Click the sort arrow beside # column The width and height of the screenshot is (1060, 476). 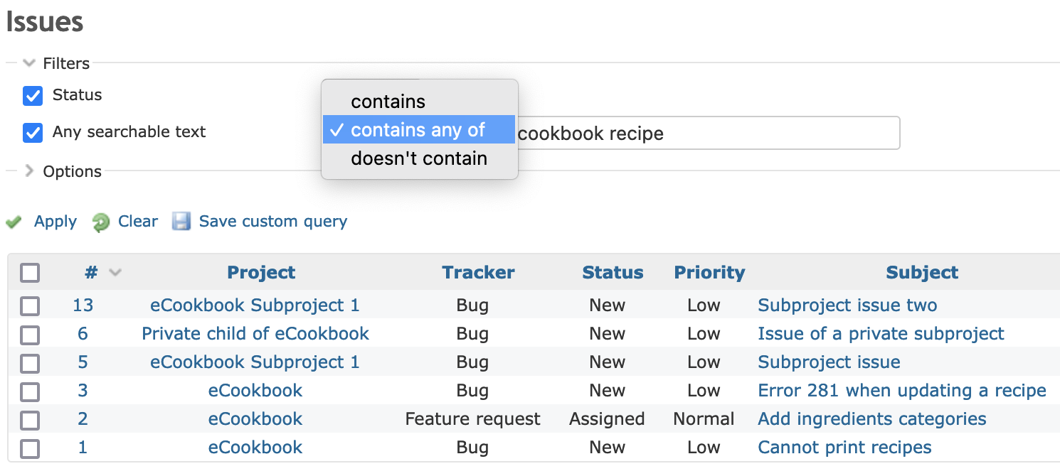pos(115,273)
